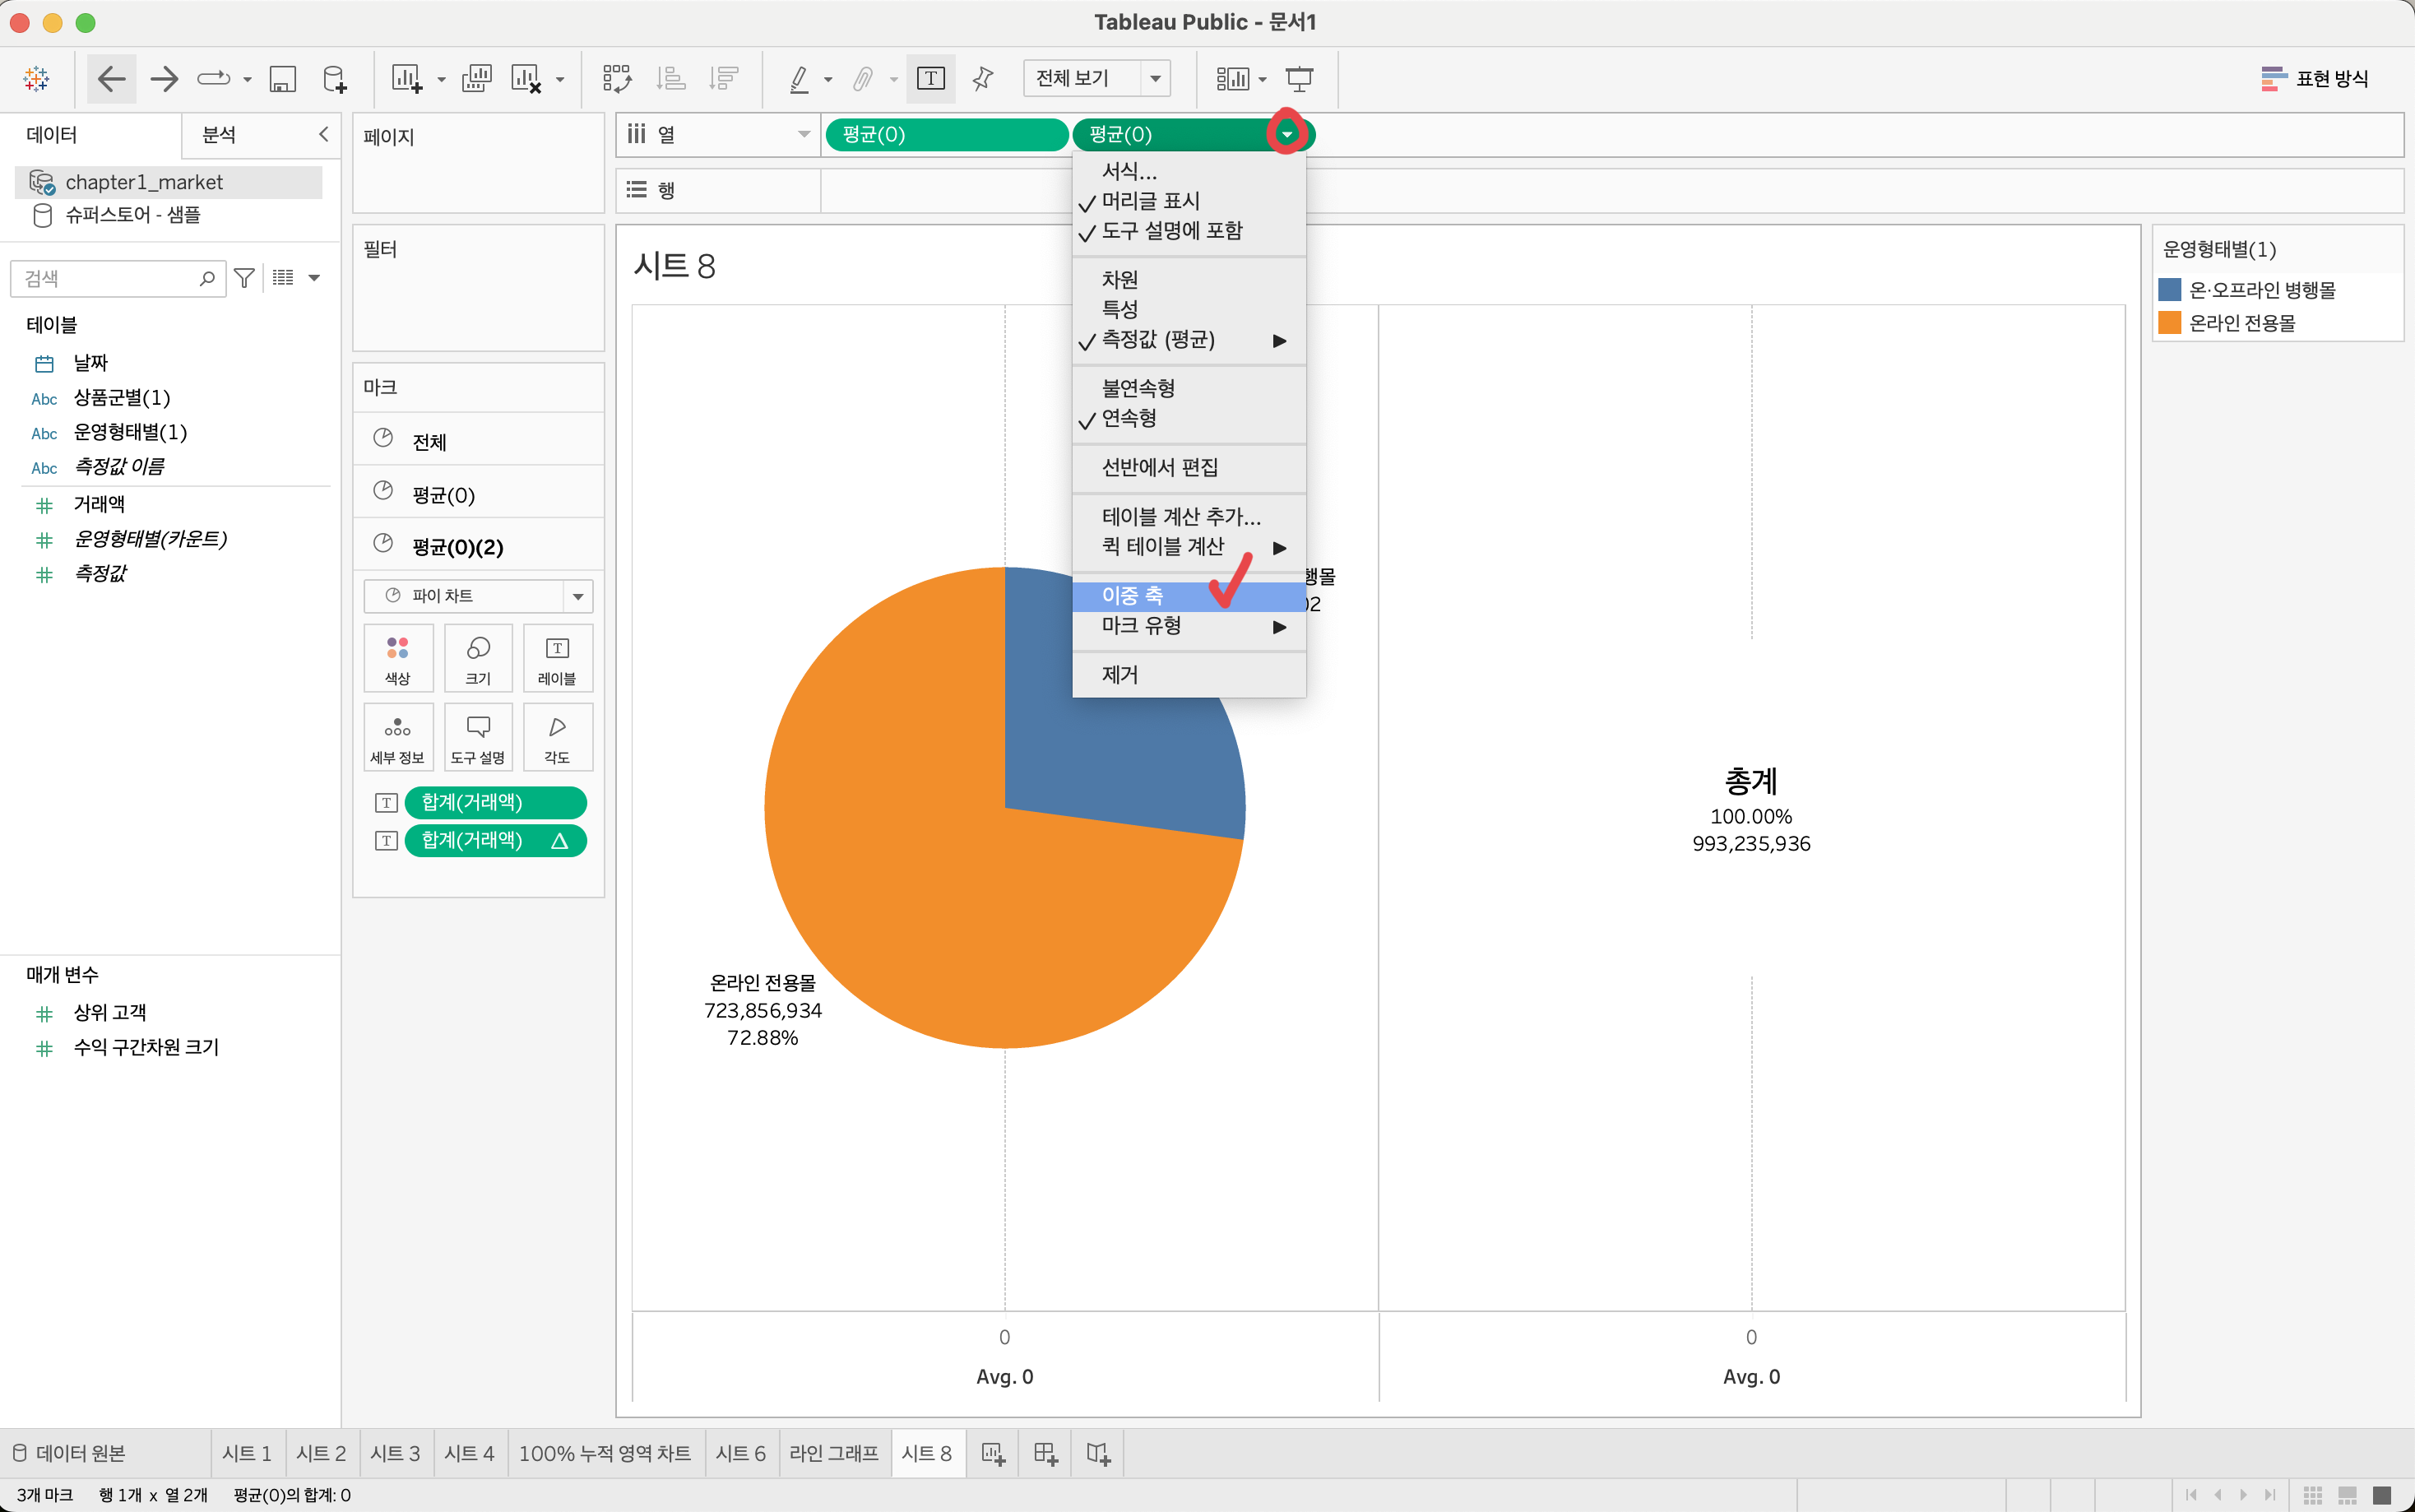Click the New dashboard icon at bottom
Viewport: 2415px width, 1512px height.
click(1045, 1453)
